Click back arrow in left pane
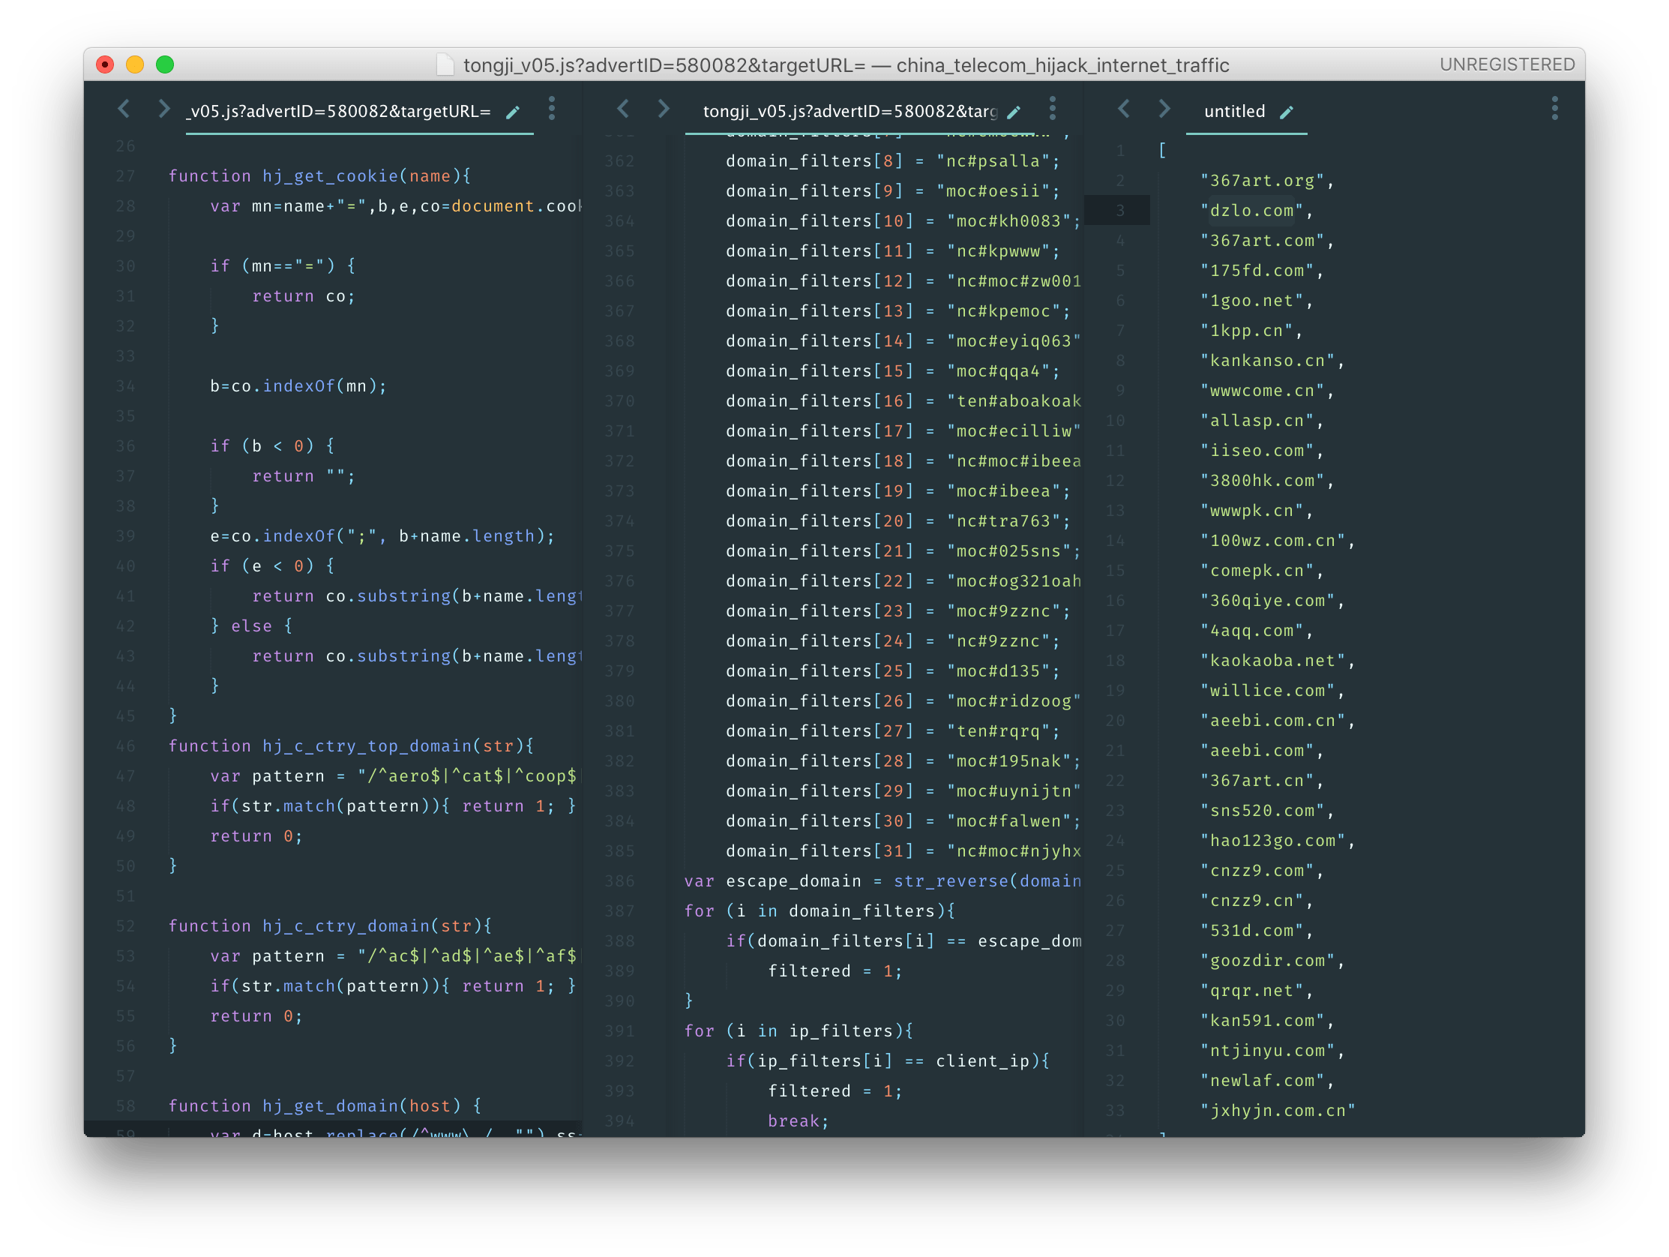 (124, 109)
